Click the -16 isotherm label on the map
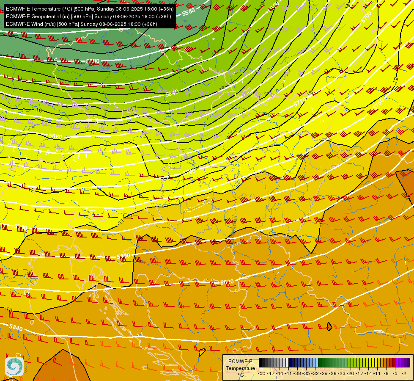This screenshot has height=381, width=414. click(x=38, y=110)
